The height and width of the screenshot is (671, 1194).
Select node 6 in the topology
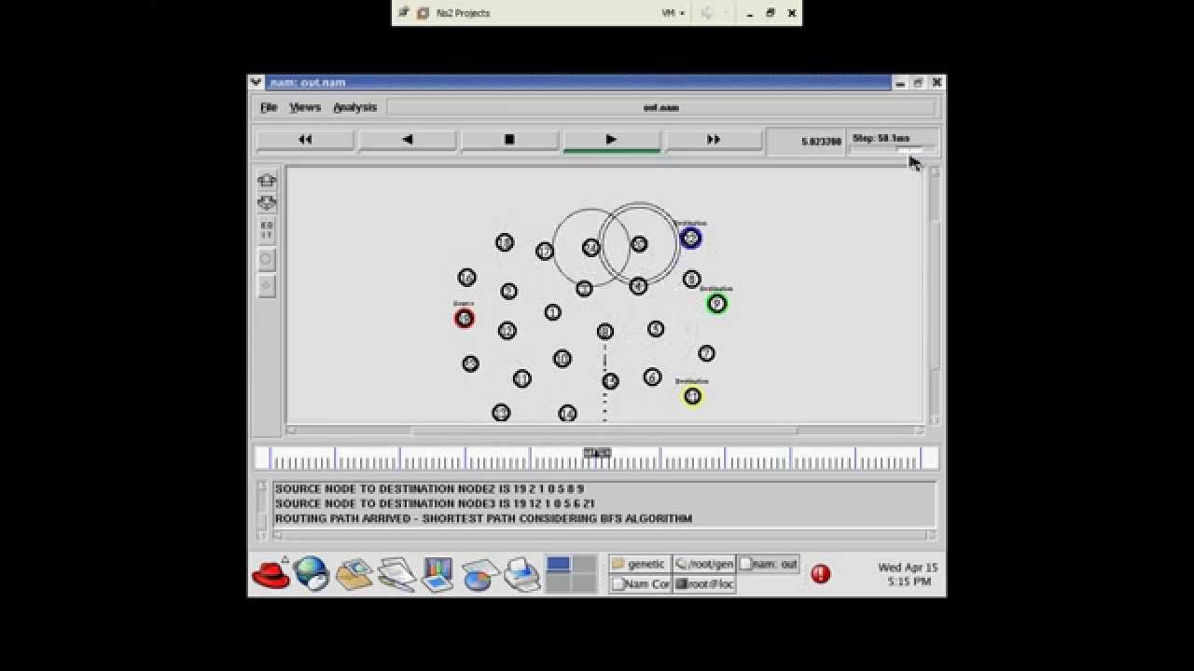point(652,377)
